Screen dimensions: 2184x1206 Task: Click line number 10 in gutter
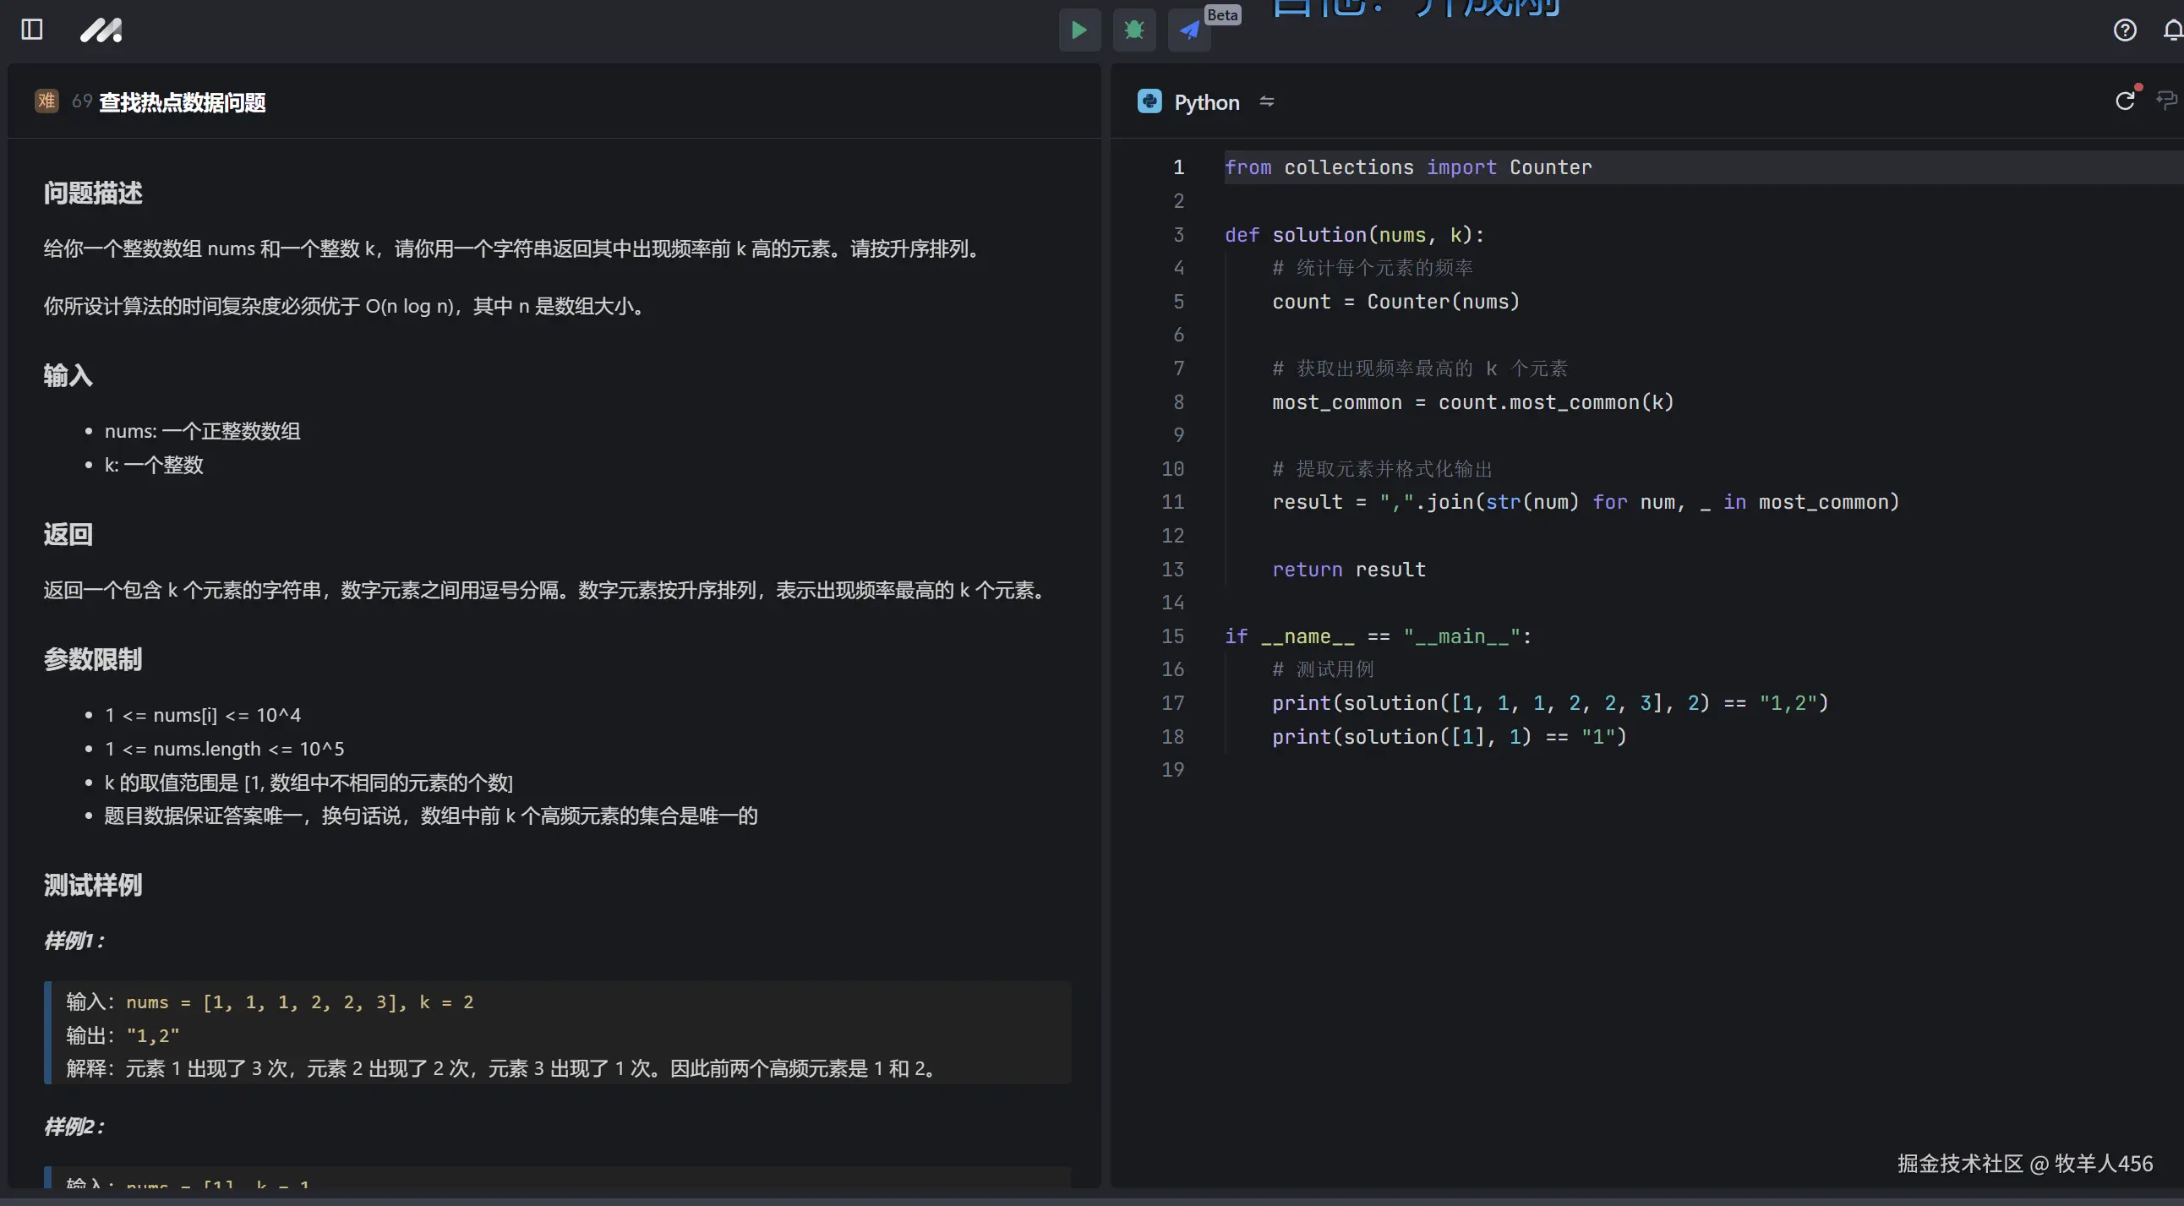[1172, 470]
